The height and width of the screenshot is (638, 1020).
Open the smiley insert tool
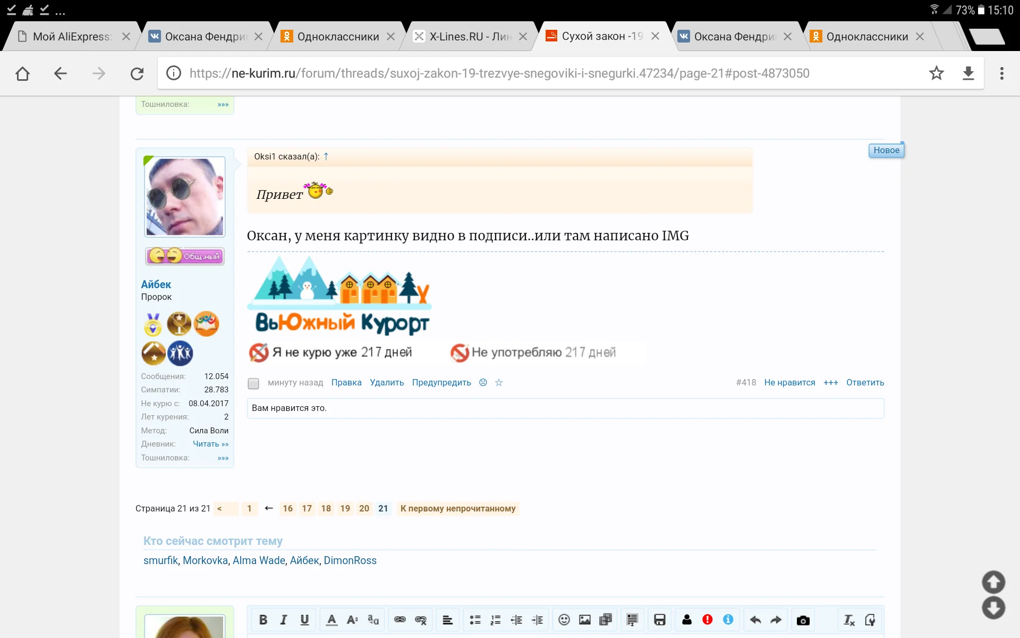pos(564,619)
